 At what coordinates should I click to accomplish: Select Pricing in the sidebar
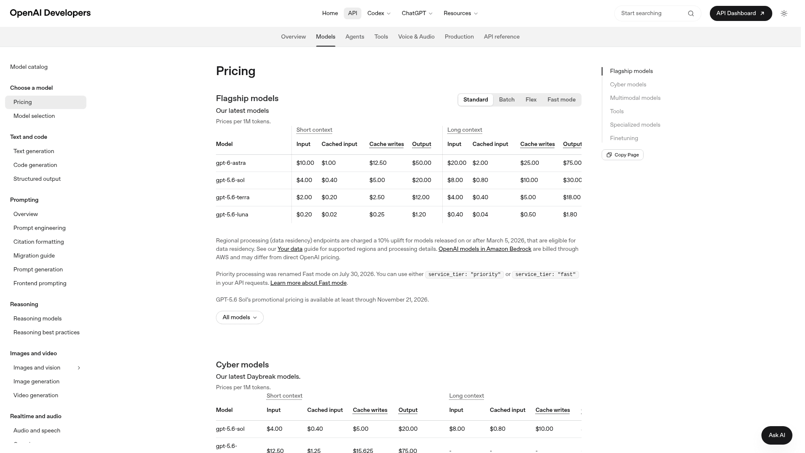[x=46, y=102]
